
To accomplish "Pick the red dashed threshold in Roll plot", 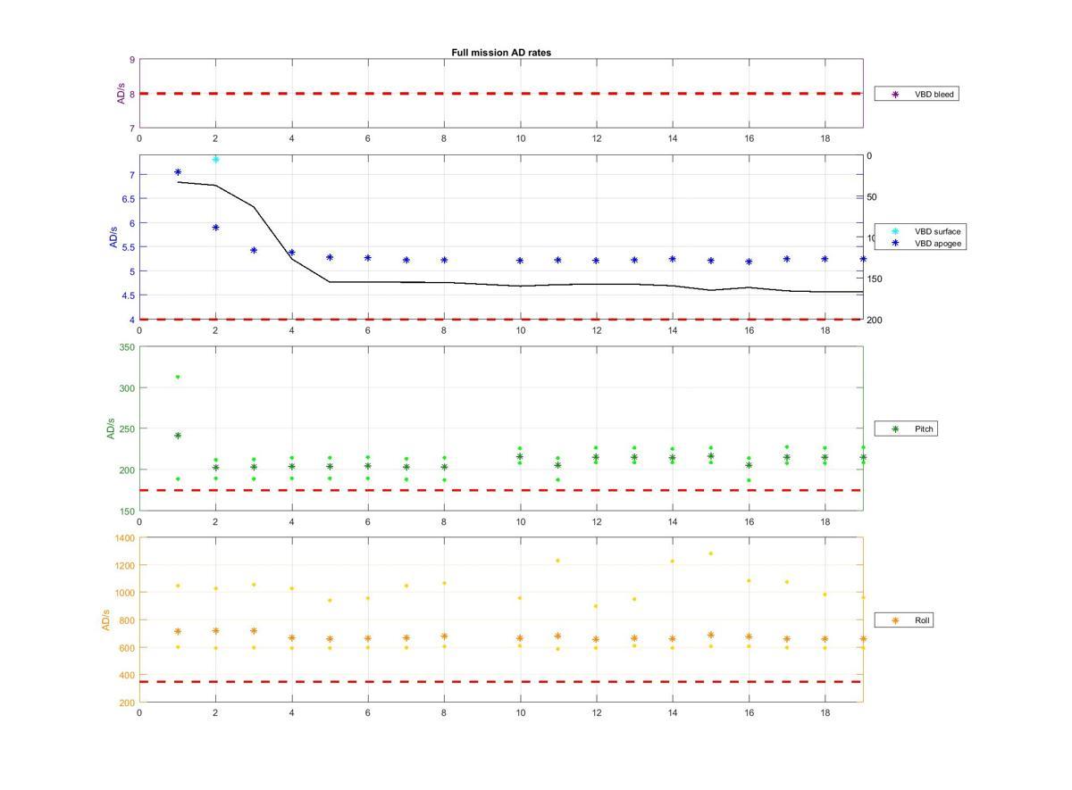I will (x=500, y=682).
